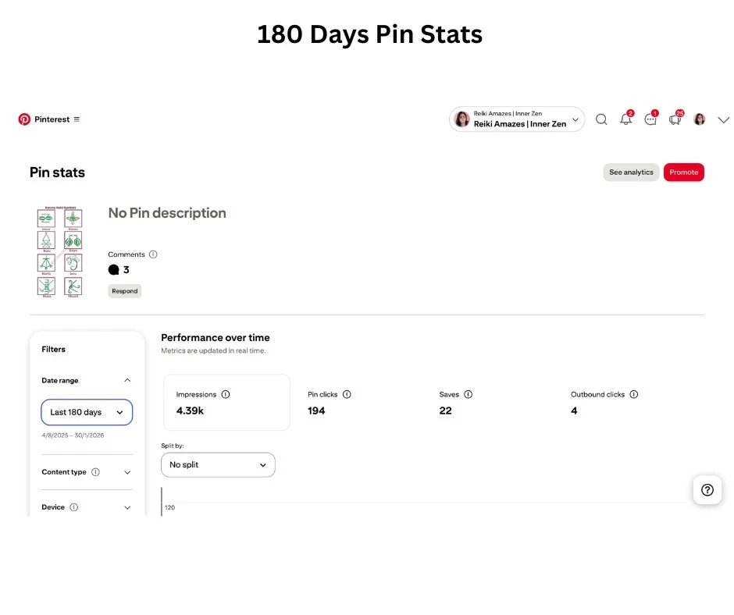Open the messages speech bubble icon

click(x=650, y=119)
